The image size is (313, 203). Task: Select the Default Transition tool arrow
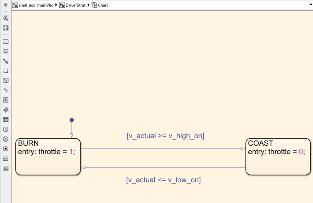click(x=6, y=61)
